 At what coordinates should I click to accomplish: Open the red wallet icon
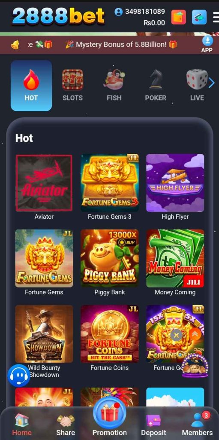coord(178,17)
